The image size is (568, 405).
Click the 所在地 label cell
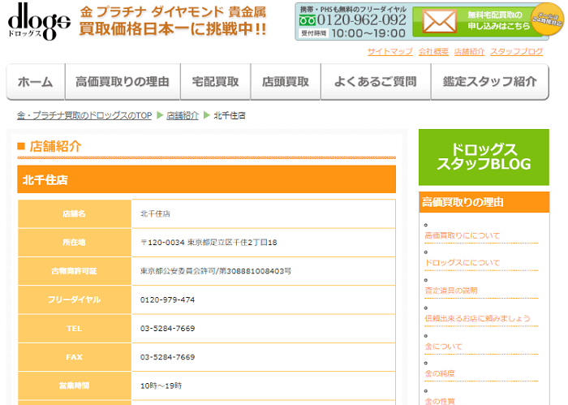click(x=75, y=243)
